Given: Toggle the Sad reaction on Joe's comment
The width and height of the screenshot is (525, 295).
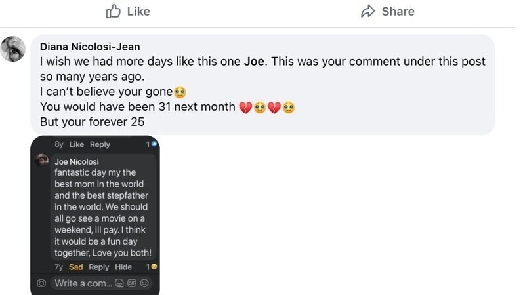Looking at the screenshot, I should point(76,267).
